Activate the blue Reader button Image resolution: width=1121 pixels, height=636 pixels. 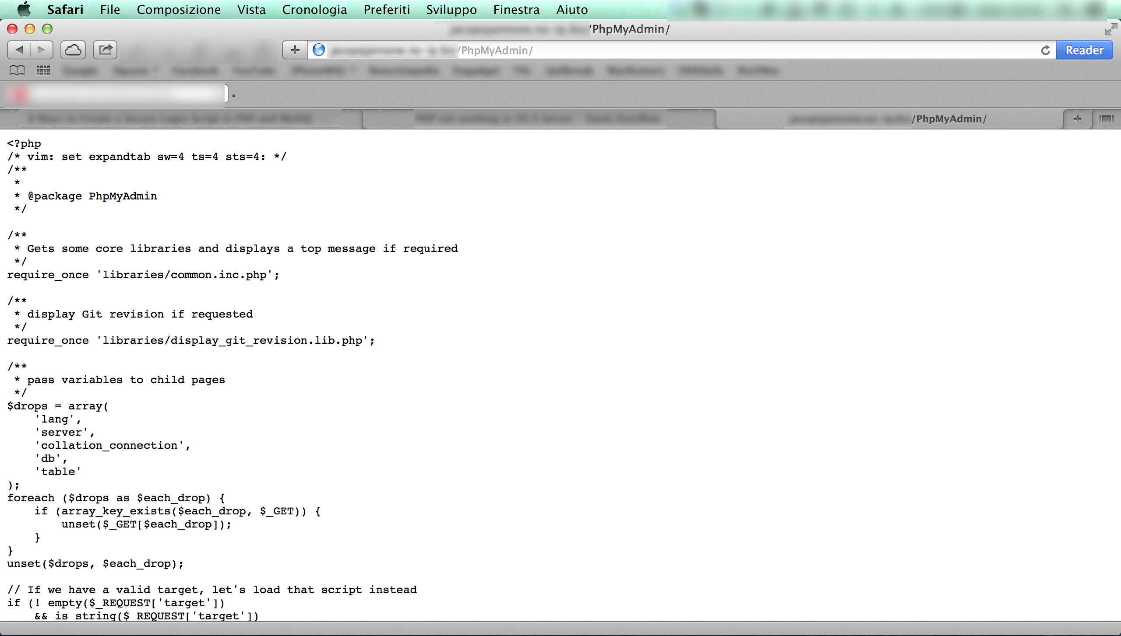pos(1084,50)
